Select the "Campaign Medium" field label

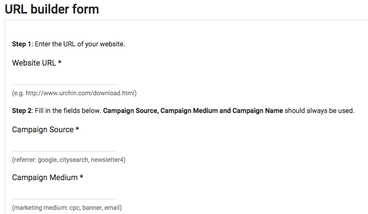(44, 178)
